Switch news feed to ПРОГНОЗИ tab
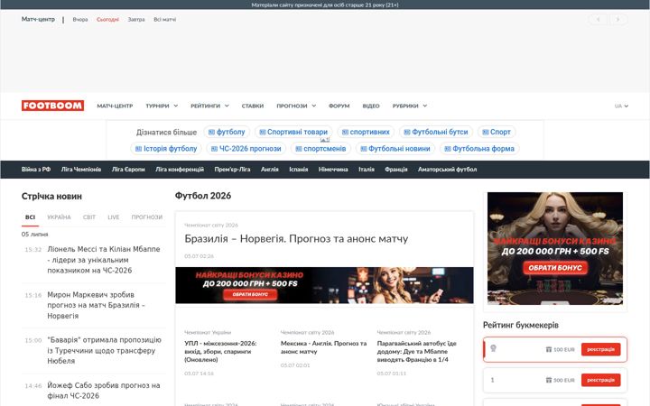The height and width of the screenshot is (406, 650). pyautogui.click(x=147, y=217)
